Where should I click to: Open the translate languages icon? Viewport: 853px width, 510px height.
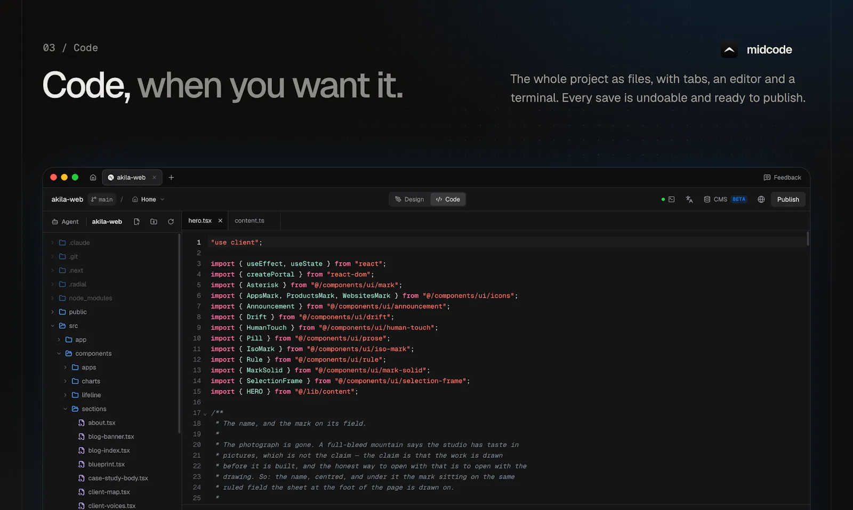tap(689, 199)
